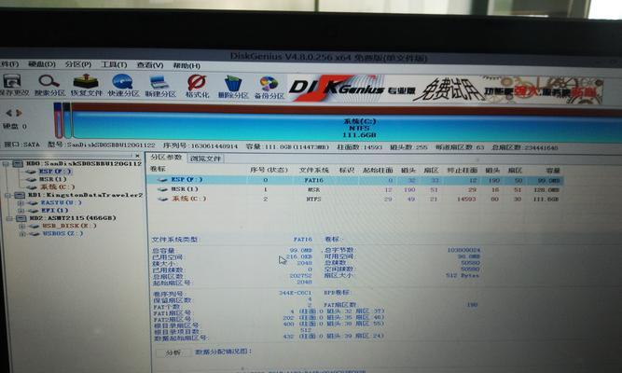Expand the USBOS(Z:) partition node
Screen dimensions: 622x373
pos(22,234)
